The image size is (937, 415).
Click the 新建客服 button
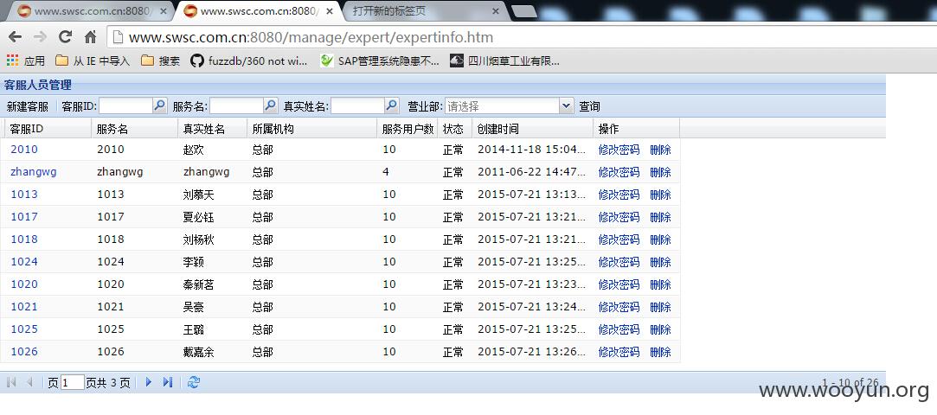pyautogui.click(x=28, y=106)
